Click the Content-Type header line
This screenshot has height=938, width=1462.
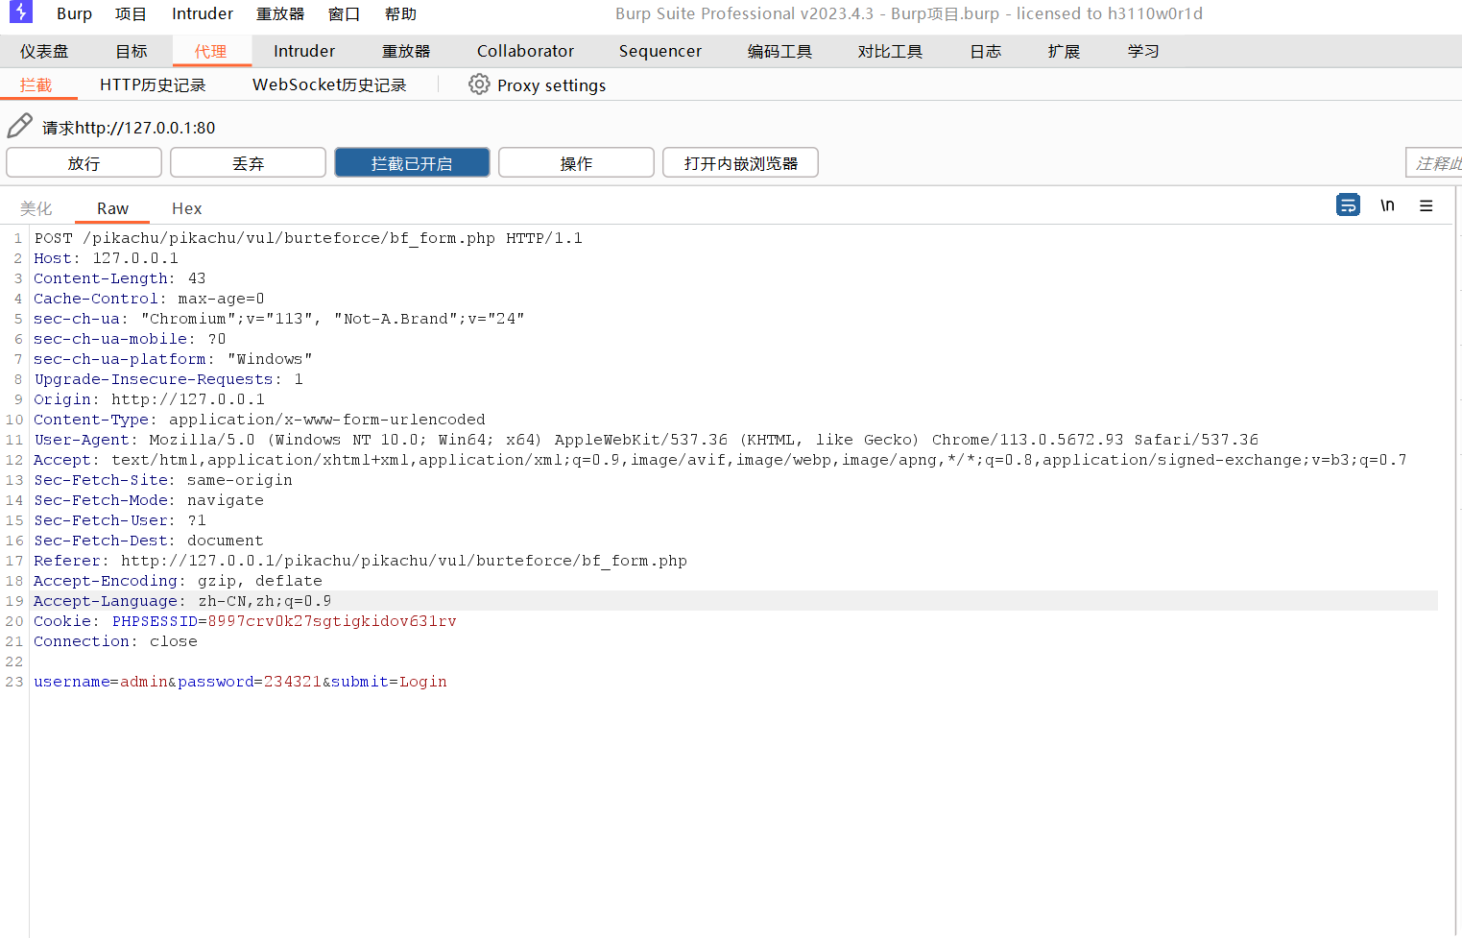tap(259, 420)
